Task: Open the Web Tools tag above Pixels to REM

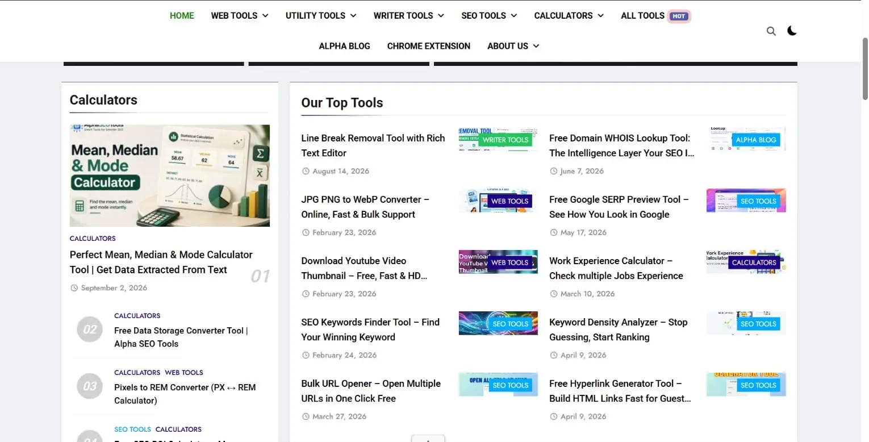Action: coord(184,373)
